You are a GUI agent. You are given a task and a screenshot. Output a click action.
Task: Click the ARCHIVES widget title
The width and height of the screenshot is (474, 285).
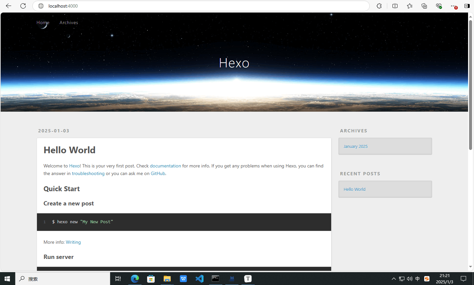click(354, 131)
